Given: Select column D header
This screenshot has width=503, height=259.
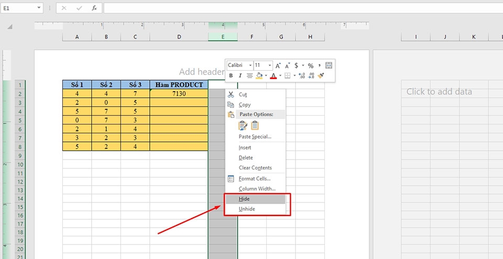Looking at the screenshot, I should point(179,37).
